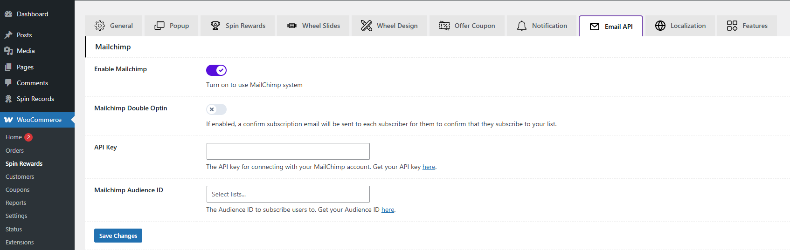Click the Localization globe icon
790x250 pixels.
[660, 26]
